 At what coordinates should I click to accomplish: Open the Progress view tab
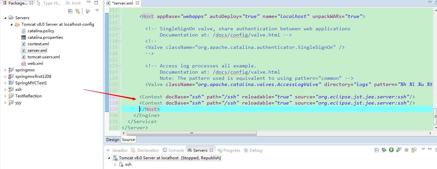tap(229, 150)
